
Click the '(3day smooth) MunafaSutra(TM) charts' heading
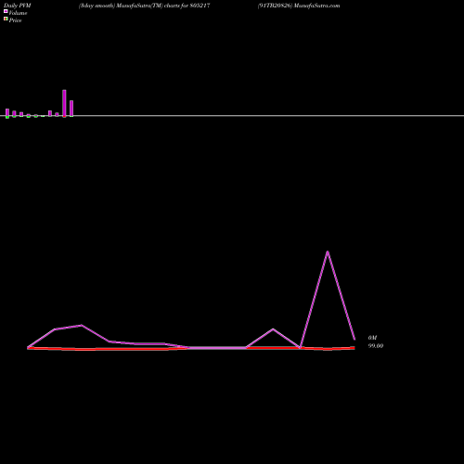(x=145, y=6)
